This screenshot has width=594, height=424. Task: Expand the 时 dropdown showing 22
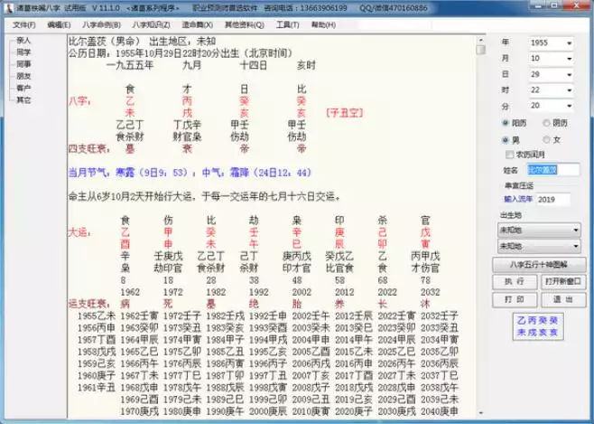click(569, 90)
